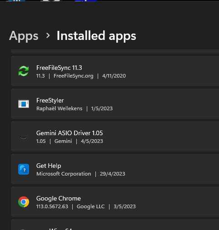Screen dimensions: 219x230
Task: Click the 3/5/2023 install date
Action: [x=124, y=206]
